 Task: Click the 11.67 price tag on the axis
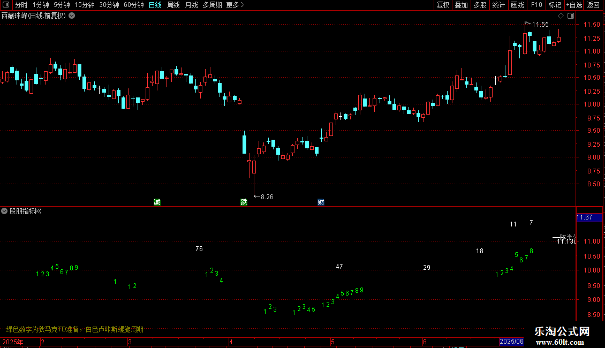click(x=589, y=217)
